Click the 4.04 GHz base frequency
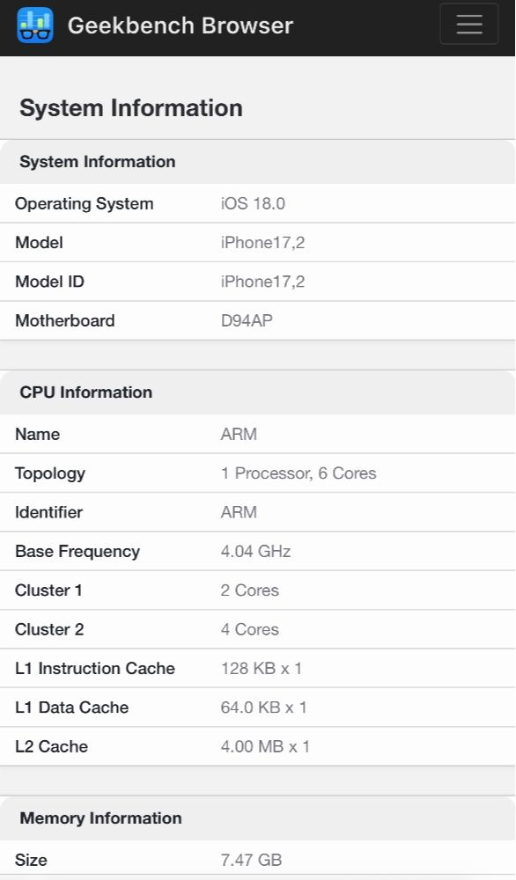The width and height of the screenshot is (516, 880). click(x=255, y=551)
